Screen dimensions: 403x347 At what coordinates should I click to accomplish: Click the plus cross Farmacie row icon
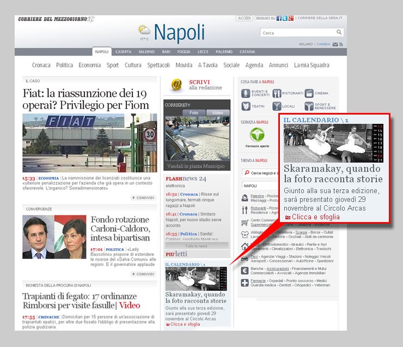245,283
